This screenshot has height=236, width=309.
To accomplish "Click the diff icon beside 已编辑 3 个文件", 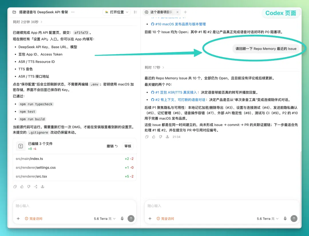I will coord(21,146).
